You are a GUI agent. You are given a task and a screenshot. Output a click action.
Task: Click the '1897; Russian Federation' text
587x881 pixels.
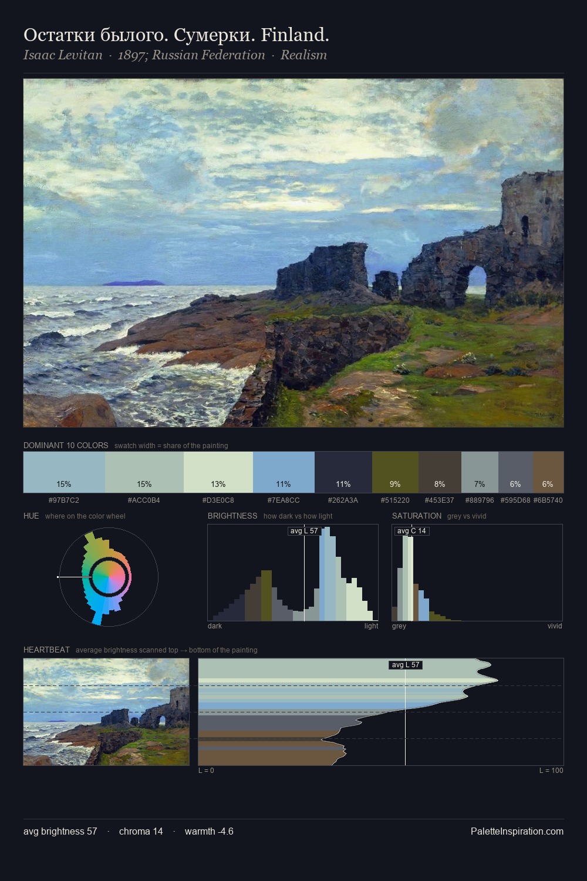point(191,55)
